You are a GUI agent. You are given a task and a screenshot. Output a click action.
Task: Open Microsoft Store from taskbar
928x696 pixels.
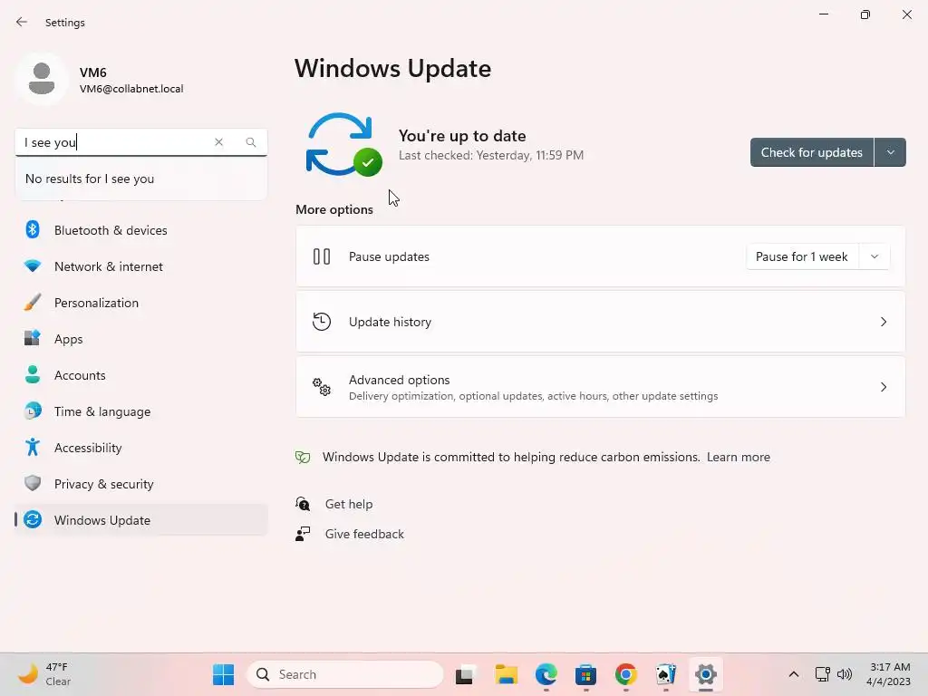coord(585,674)
